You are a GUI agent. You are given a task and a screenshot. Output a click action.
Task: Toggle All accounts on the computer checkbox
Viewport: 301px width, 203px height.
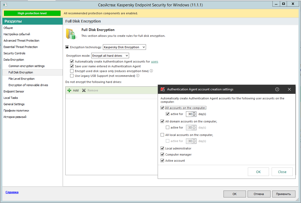click(x=162, y=108)
